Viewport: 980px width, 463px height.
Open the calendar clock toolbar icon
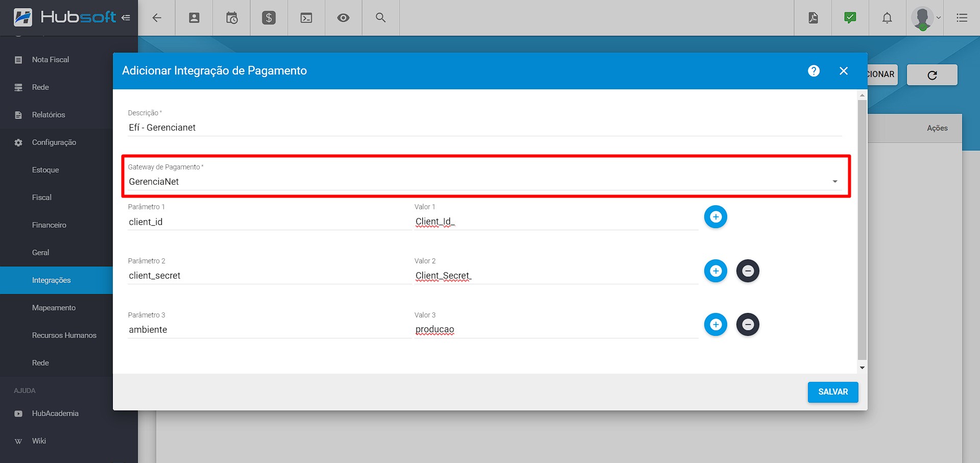coord(232,18)
